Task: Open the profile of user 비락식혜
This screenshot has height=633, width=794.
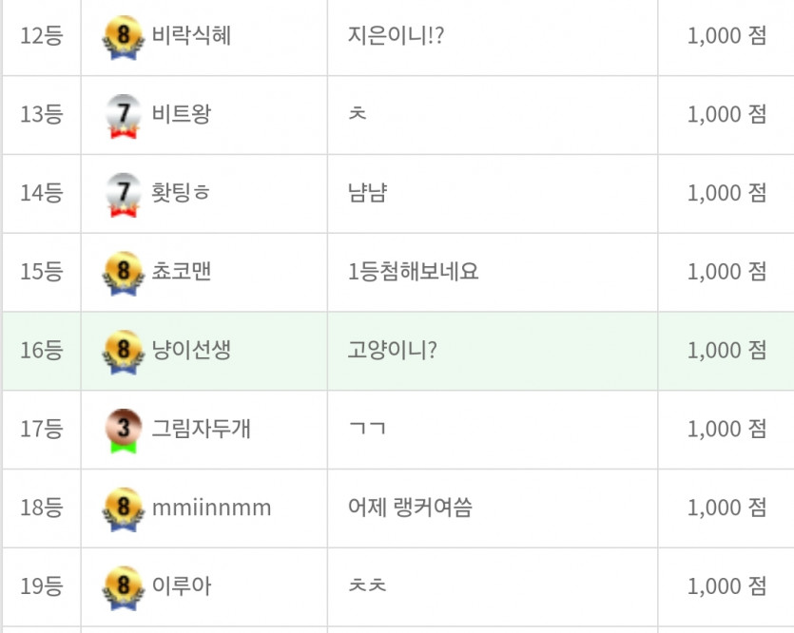Action: pos(191,36)
